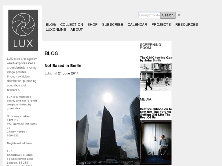Click the Registered address label
This screenshot has height=166, width=222.
click(x=20, y=143)
